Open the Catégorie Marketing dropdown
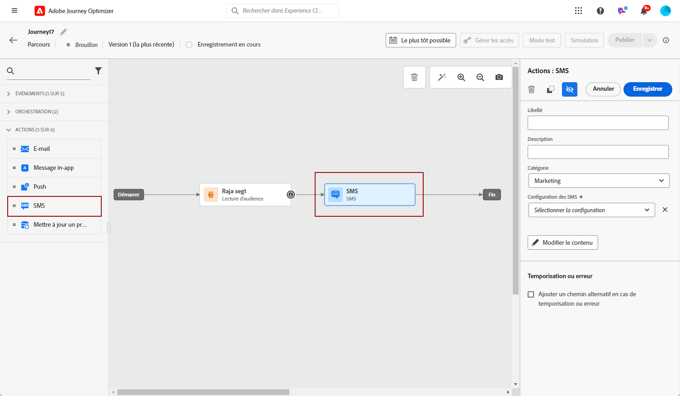This screenshot has width=680, height=396. (x=599, y=181)
